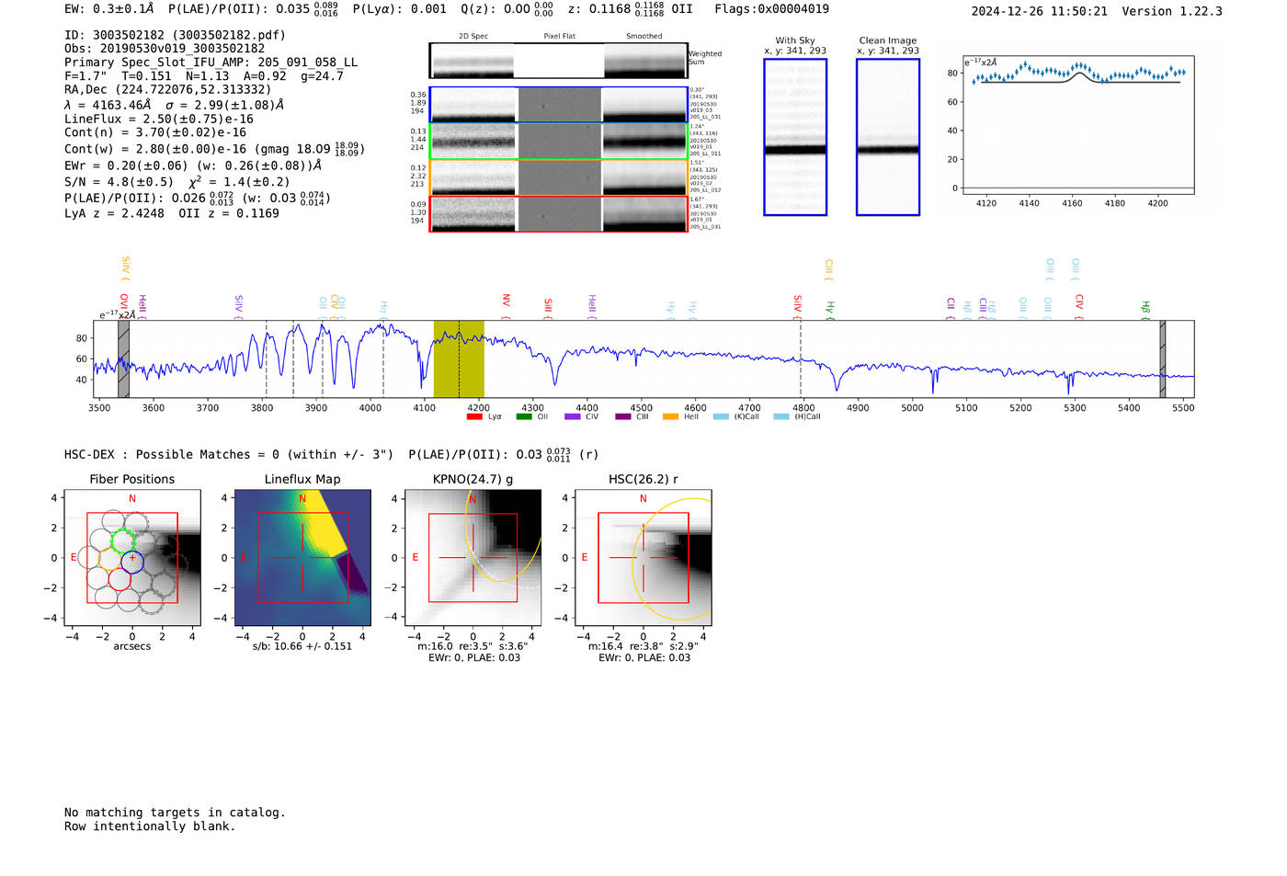Image resolution: width=1287 pixels, height=876 pixels.
Task: Click the red SiIV label near 4800 Å
Action: 798,305
